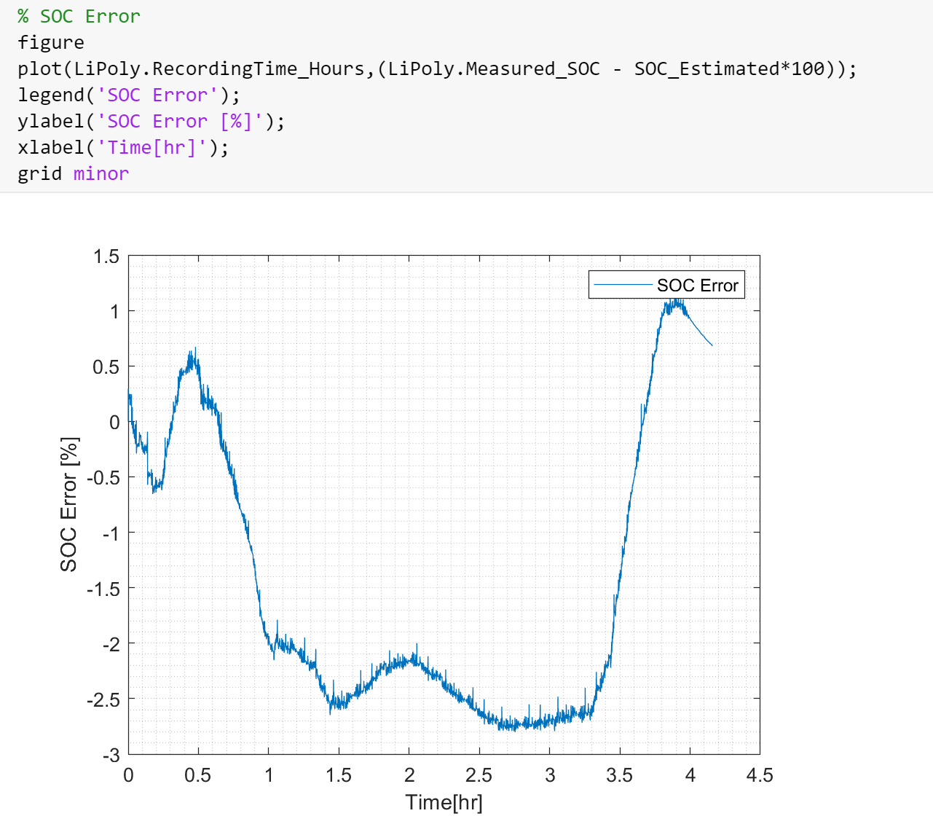The height and width of the screenshot is (824, 933).
Task: Click the x-axis tick label 0
Action: pyautogui.click(x=128, y=775)
